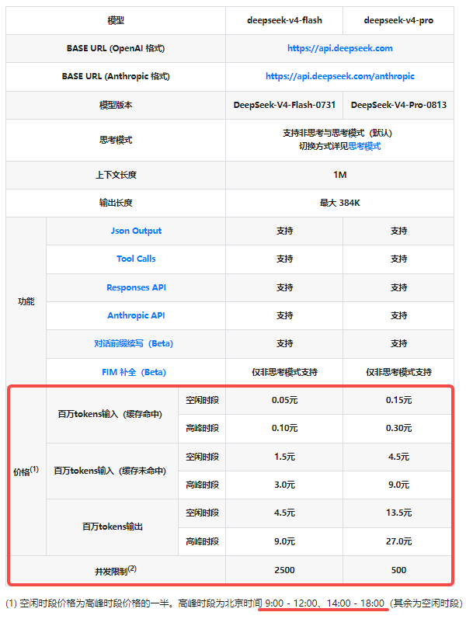This screenshot has width=466, height=619.
Task: Click the 上下文长度 row label
Action: click(x=116, y=175)
